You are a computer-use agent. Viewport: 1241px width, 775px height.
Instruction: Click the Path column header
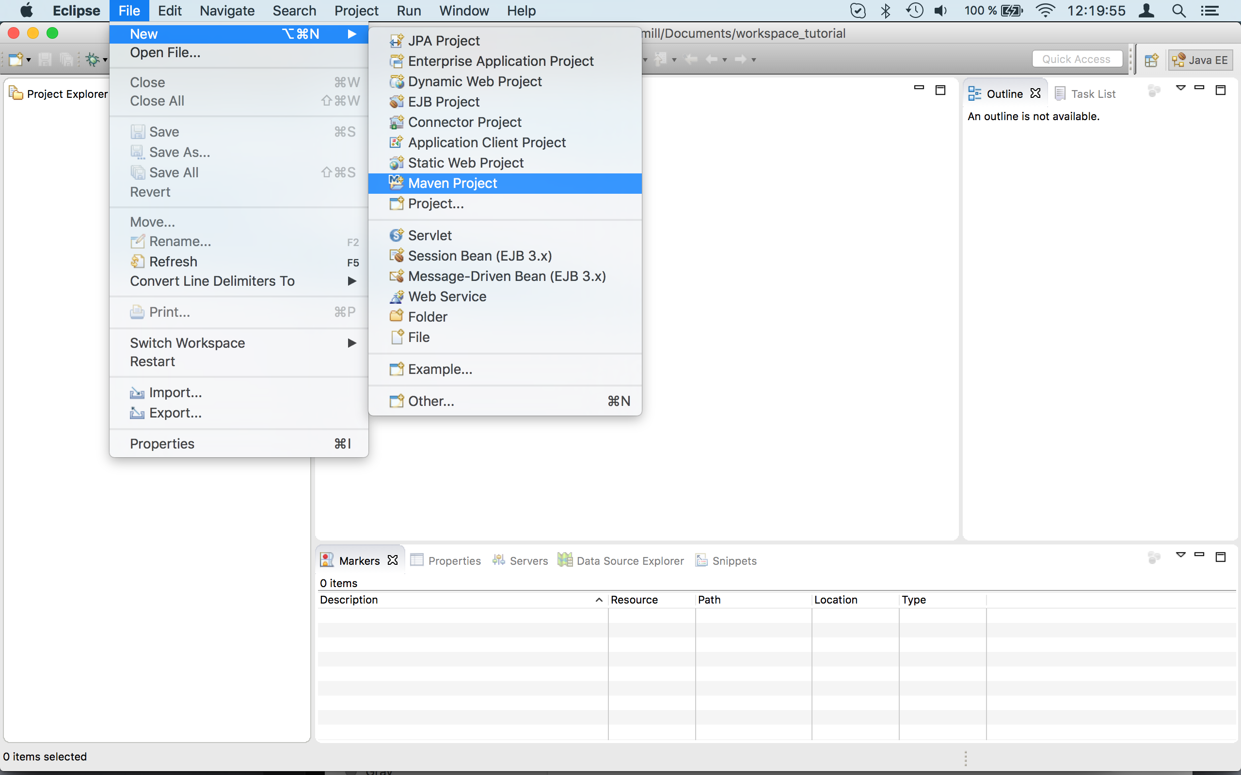(x=753, y=600)
